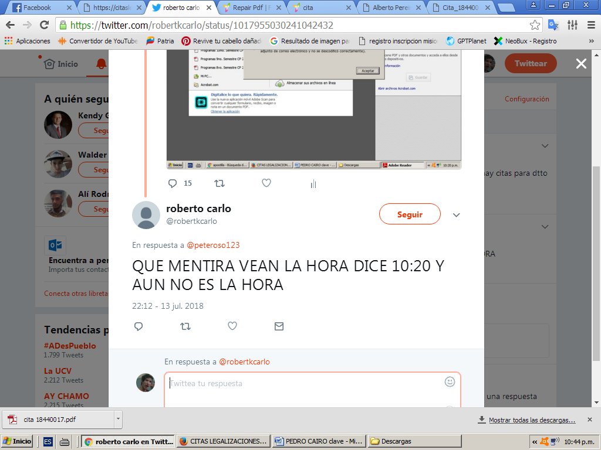Retweet the parent tweet with screenshot

pos(220,183)
